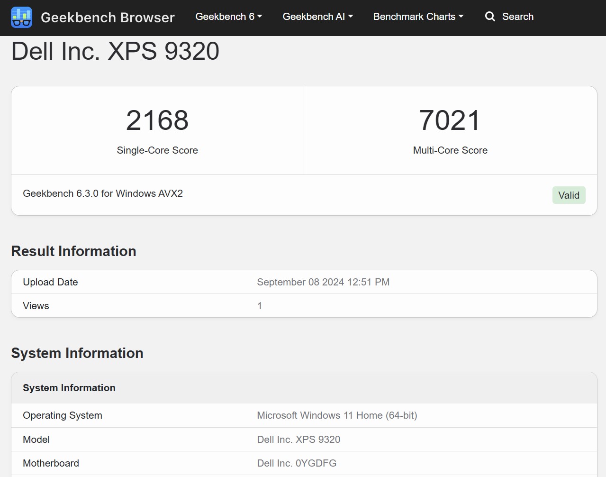Click the Operating System row label
Image resolution: width=606 pixels, height=477 pixels.
click(63, 415)
